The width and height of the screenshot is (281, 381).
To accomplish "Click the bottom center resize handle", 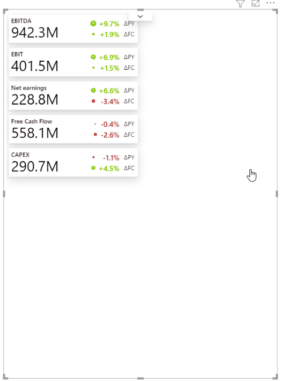I will [x=140, y=378].
